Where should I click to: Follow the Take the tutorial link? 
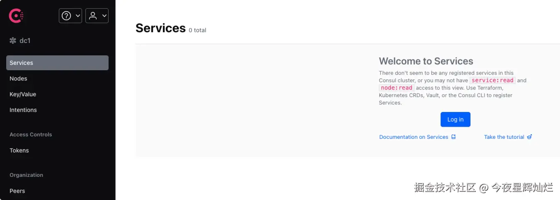tap(504, 137)
